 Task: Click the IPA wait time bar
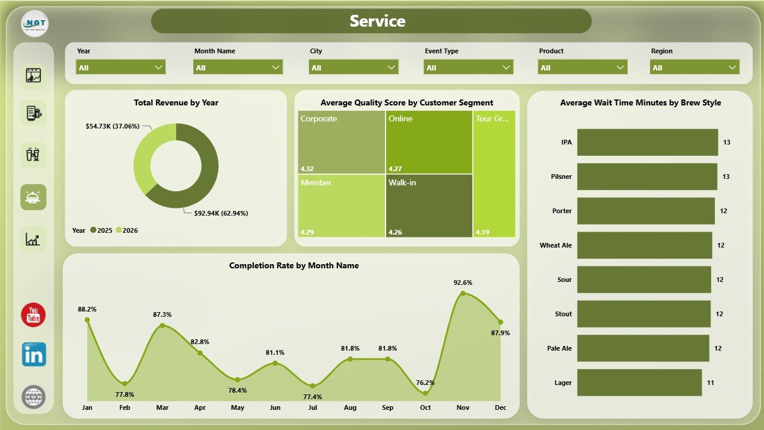pyautogui.click(x=647, y=142)
